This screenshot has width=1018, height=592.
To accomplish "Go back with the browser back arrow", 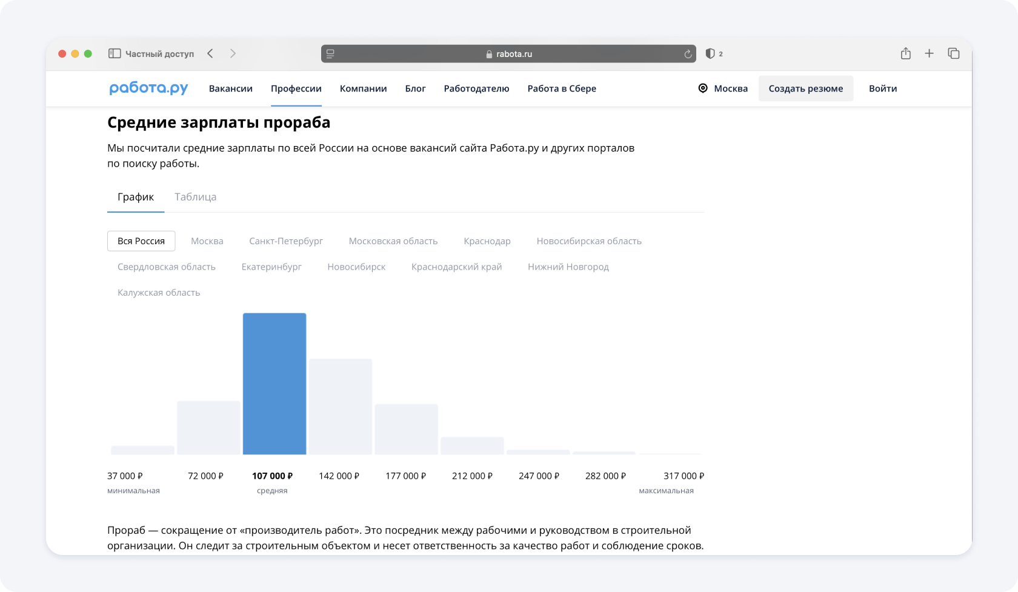I will coord(210,54).
